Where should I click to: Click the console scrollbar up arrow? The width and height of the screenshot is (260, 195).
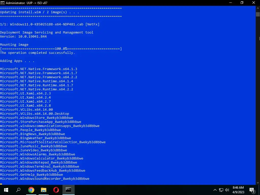point(258,8)
